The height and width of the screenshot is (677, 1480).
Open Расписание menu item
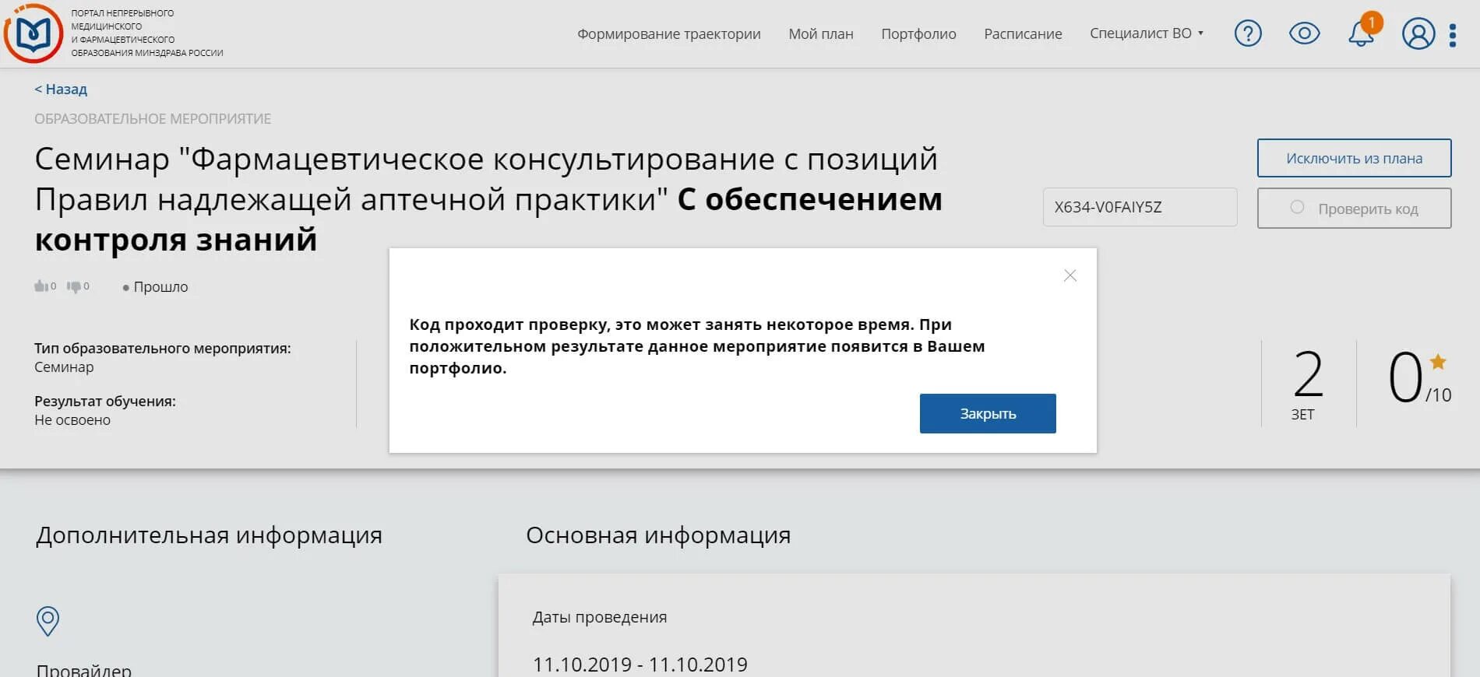(1023, 33)
